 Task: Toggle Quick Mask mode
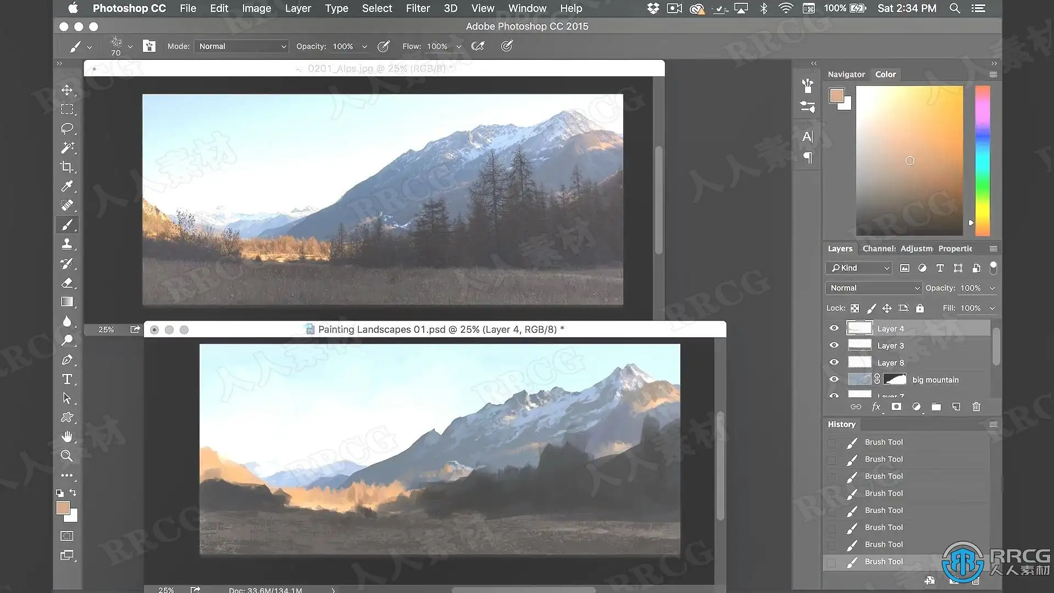pyautogui.click(x=67, y=536)
